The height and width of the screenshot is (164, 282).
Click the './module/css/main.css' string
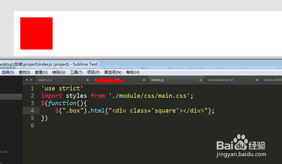point(149,96)
